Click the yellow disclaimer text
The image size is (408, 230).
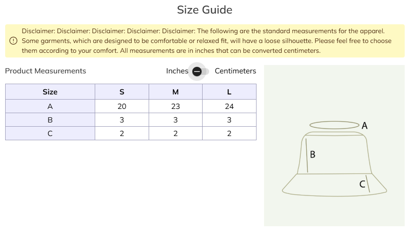tap(207, 41)
